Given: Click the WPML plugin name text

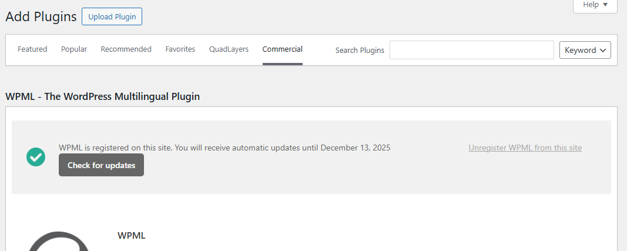Looking at the screenshot, I should tap(131, 235).
